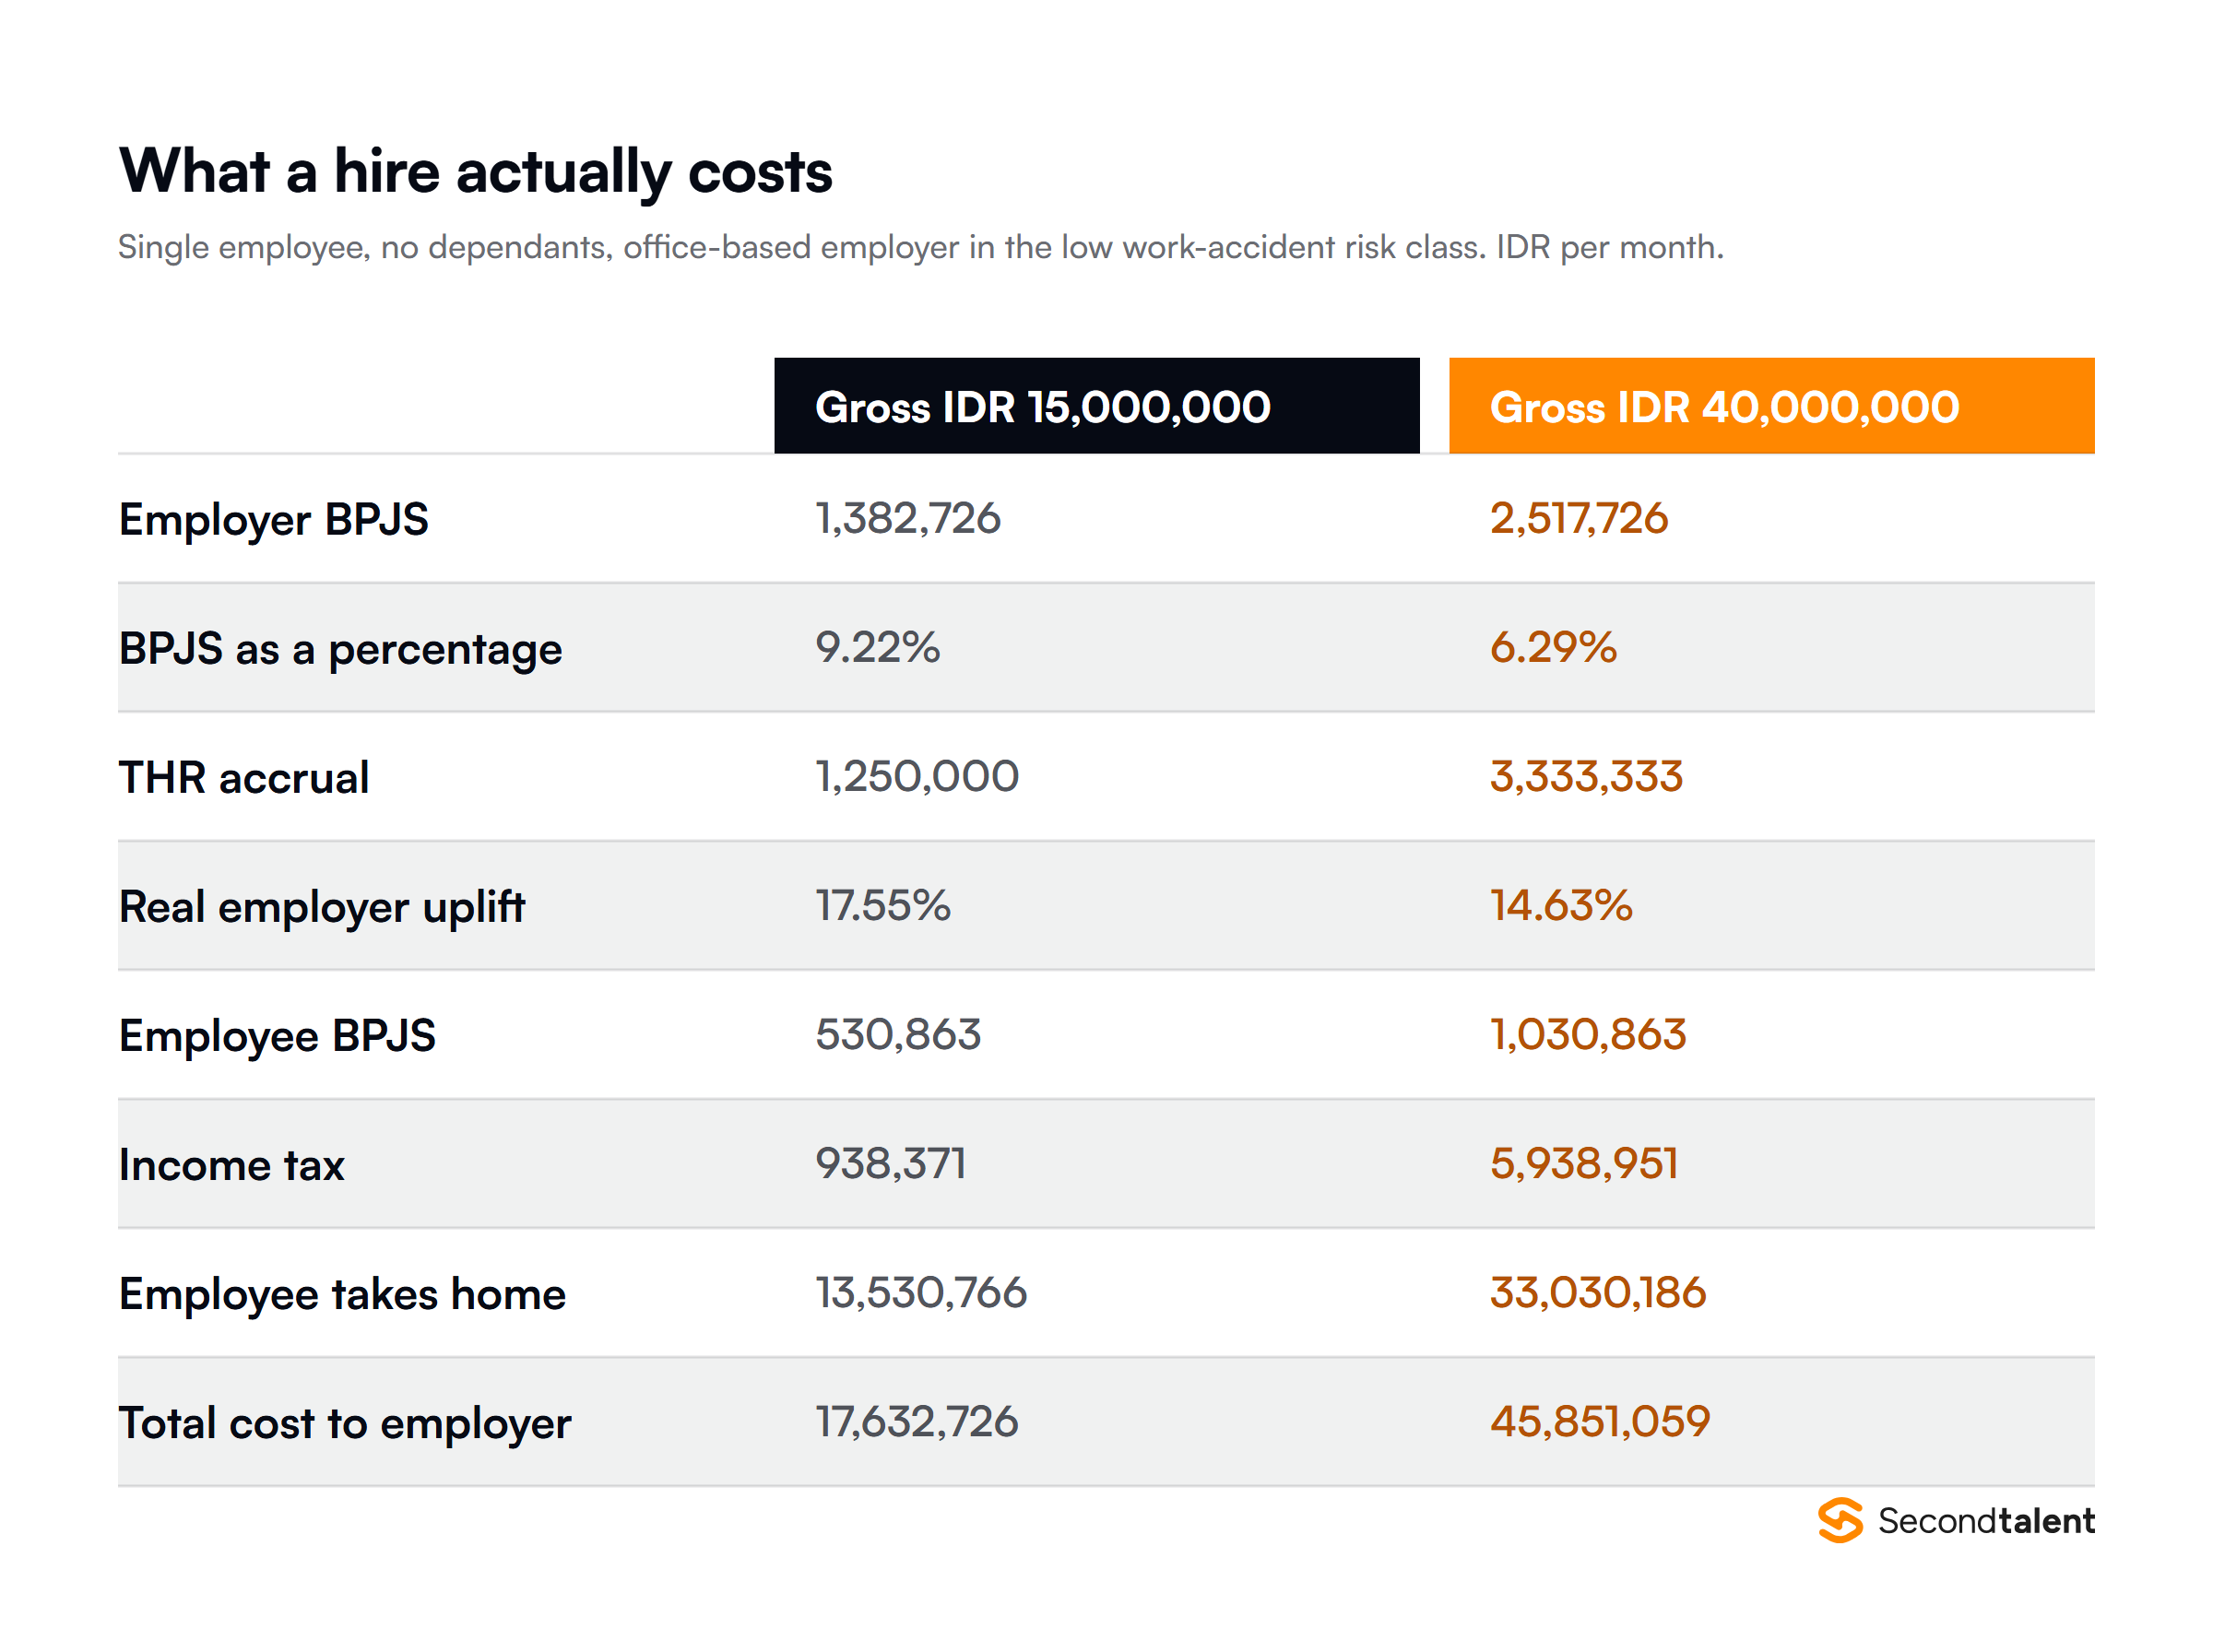Image resolution: width=2213 pixels, height=1652 pixels.
Task: Click the 'Employee BPJS' row label
Action: [277, 1037]
